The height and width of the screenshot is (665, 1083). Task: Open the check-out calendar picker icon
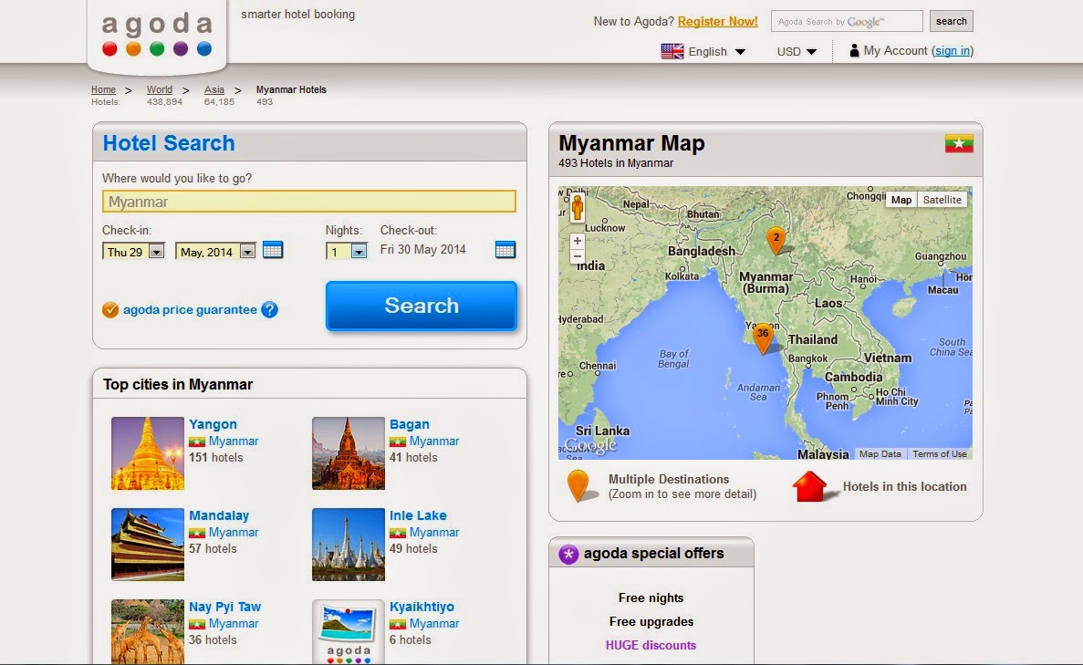(x=505, y=250)
